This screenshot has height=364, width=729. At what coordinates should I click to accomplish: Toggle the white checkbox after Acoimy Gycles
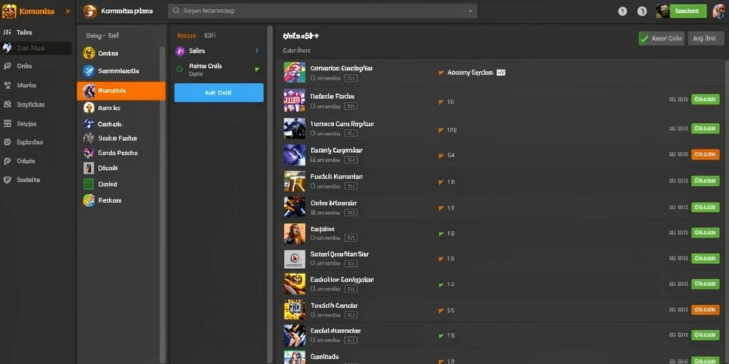point(500,73)
